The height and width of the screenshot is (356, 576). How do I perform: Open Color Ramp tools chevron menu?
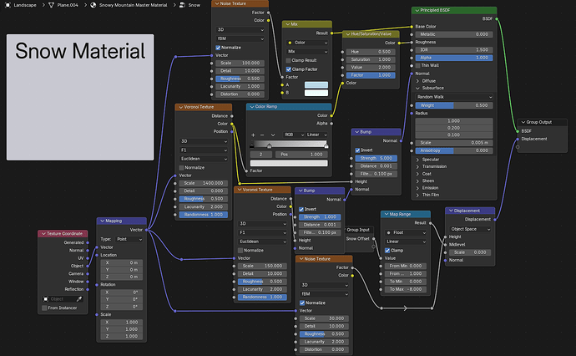[273, 135]
